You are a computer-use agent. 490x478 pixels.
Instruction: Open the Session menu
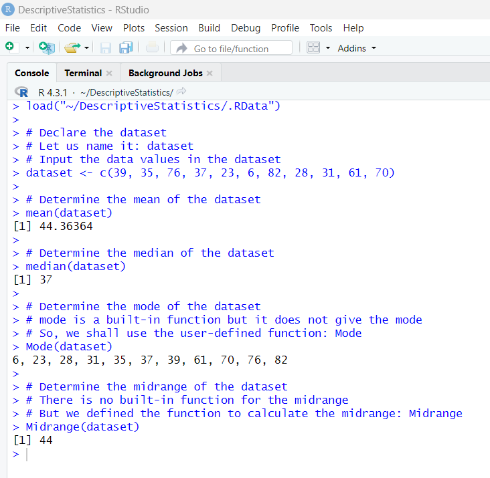coord(171,28)
